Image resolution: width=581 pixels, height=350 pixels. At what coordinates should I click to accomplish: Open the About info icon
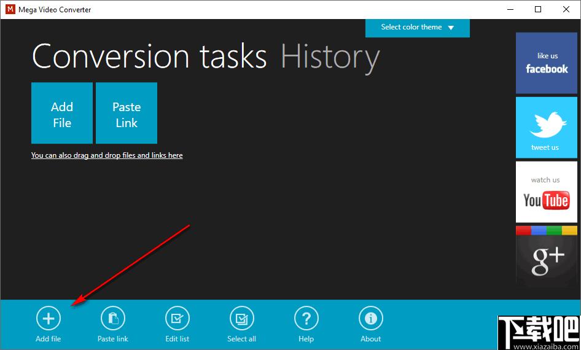pyautogui.click(x=371, y=318)
